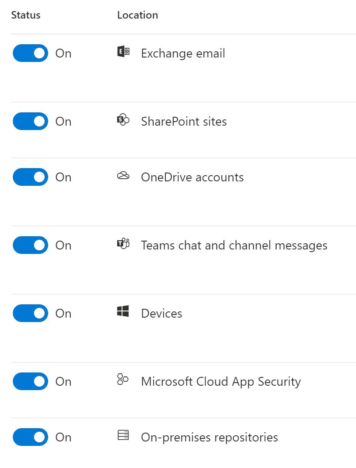Disable the SharePoint sites toggle
The width and height of the screenshot is (356, 468).
click(30, 121)
